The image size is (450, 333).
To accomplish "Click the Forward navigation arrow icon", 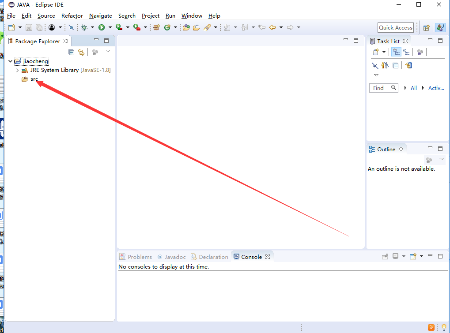I will tap(290, 27).
